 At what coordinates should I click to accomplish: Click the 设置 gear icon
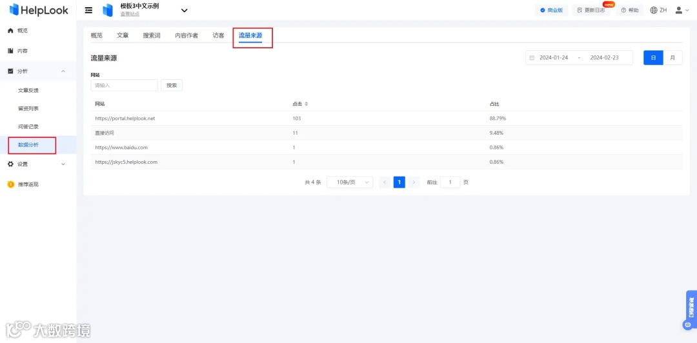[11, 164]
